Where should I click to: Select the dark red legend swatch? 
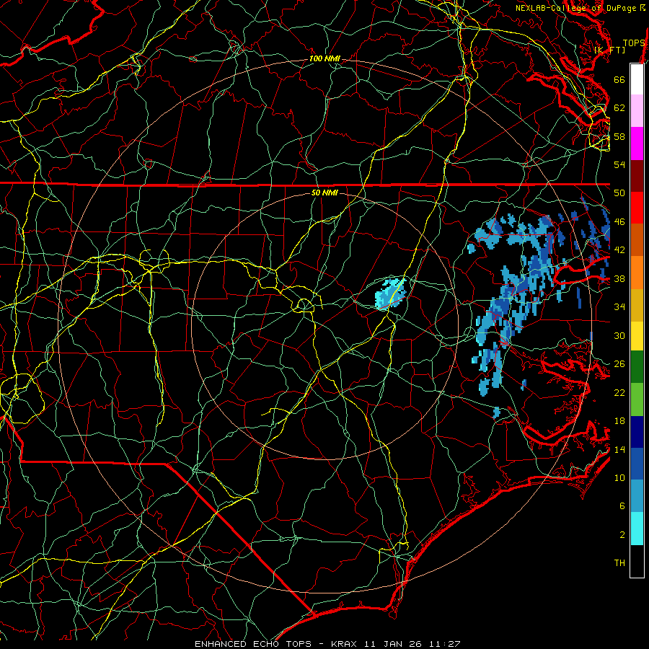(637, 177)
